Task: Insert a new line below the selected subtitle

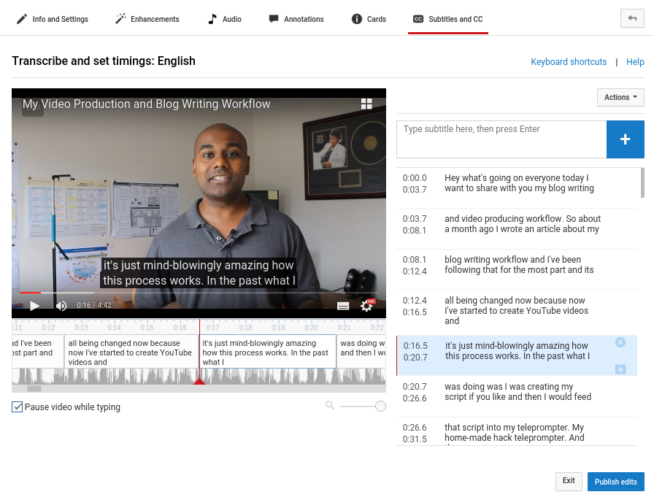Action: coord(620,369)
